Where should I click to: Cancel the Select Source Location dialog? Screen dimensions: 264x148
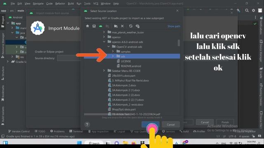point(171,125)
